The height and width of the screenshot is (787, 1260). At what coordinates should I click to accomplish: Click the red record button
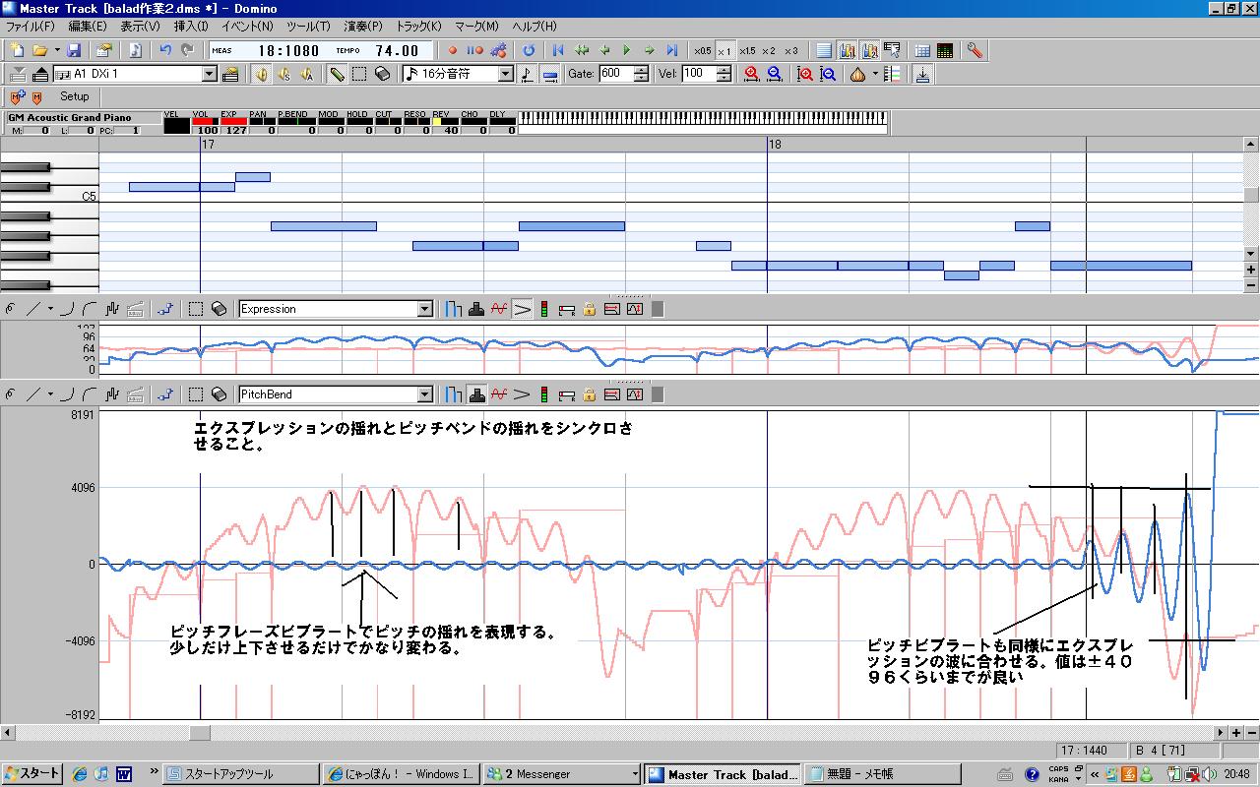pyautogui.click(x=453, y=50)
